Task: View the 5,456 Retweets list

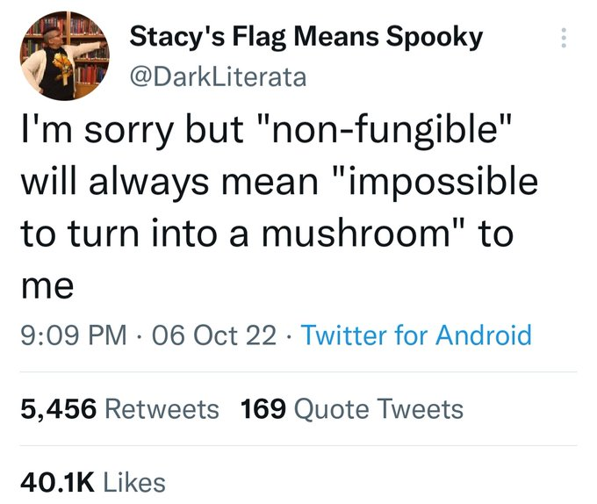Action: click(x=119, y=408)
